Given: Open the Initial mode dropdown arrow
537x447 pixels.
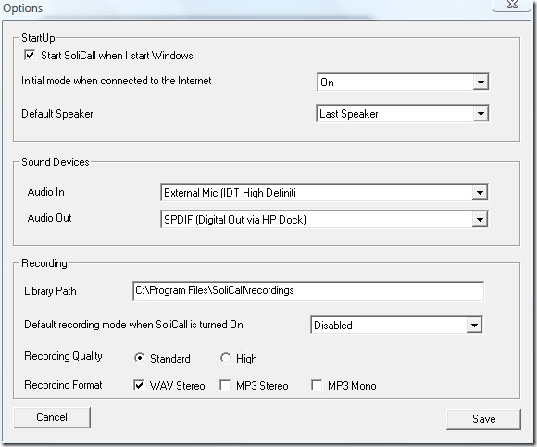Looking at the screenshot, I should click(x=481, y=83).
